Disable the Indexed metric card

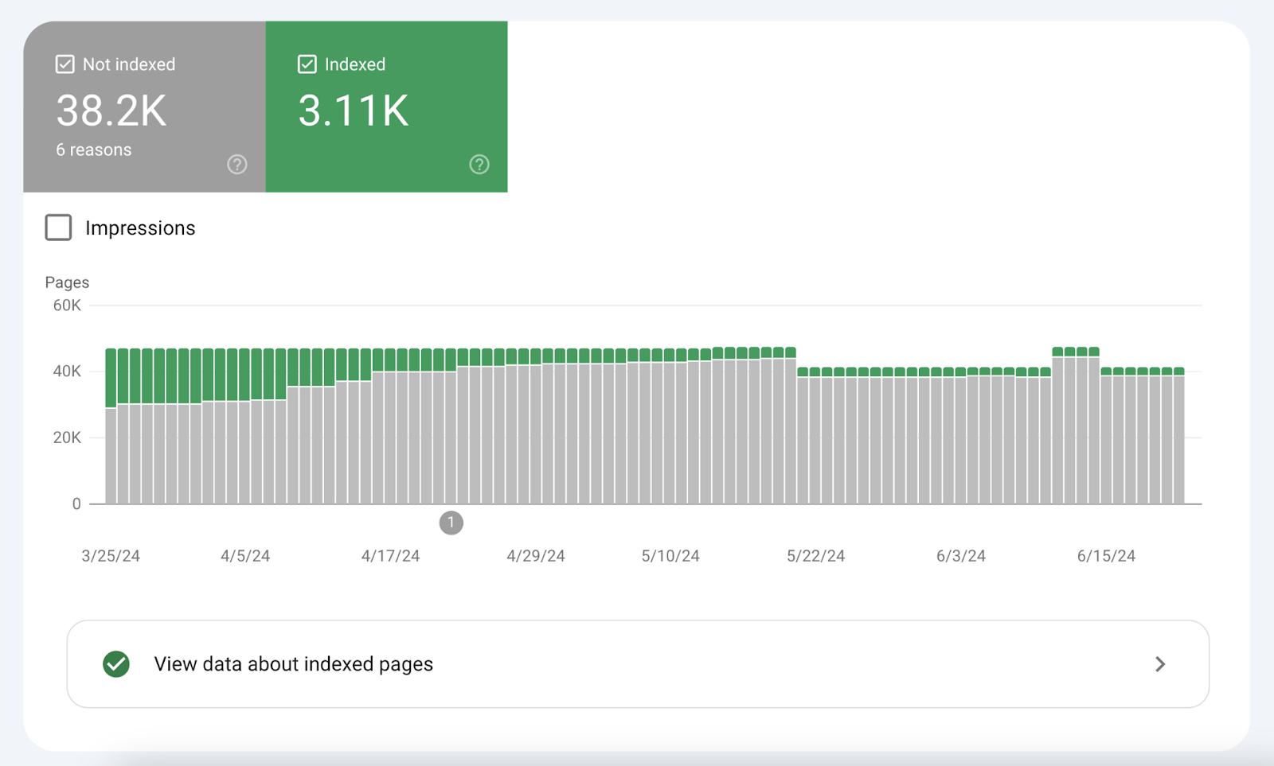click(x=386, y=107)
